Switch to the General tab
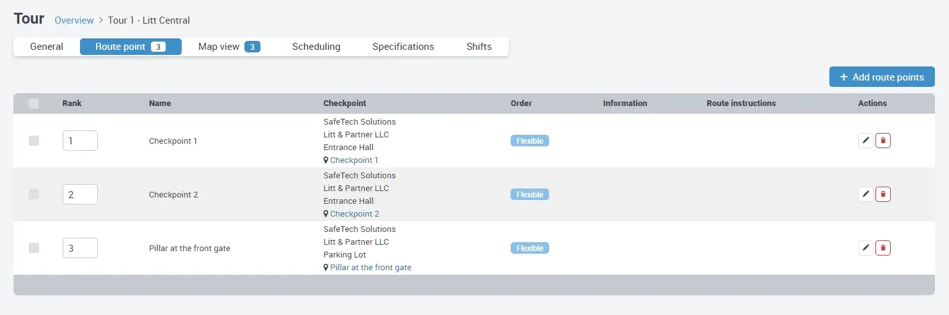This screenshot has width=949, height=315. 47,47
